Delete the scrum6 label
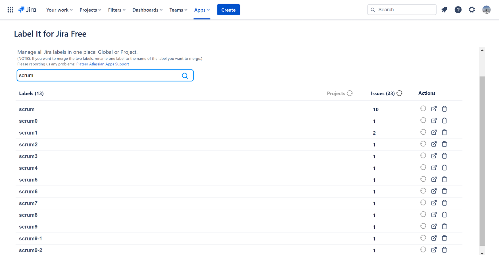This screenshot has height=255, width=499. click(444, 191)
